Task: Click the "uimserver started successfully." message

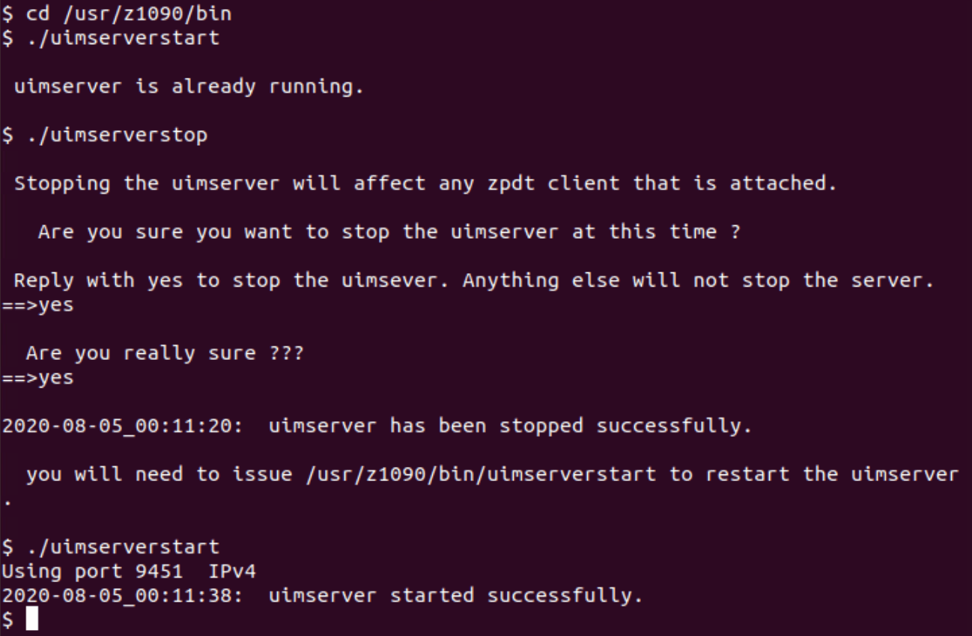Action: coord(455,596)
